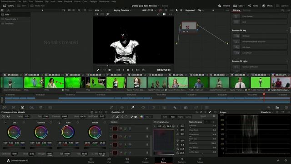Click the highlight magic wand icon above viewer
This screenshot has height=164, width=291.
click(108, 14)
